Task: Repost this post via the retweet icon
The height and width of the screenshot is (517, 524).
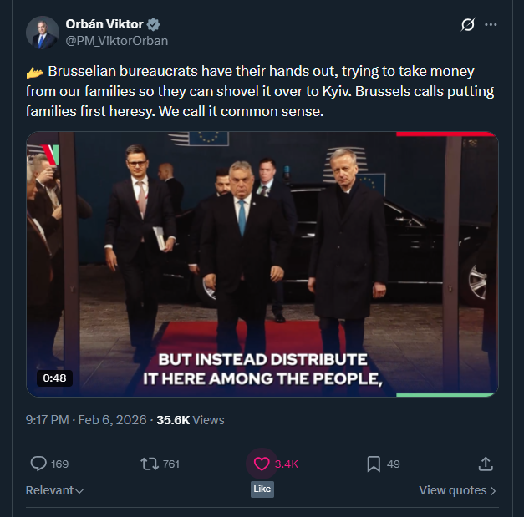Action: click(x=150, y=464)
